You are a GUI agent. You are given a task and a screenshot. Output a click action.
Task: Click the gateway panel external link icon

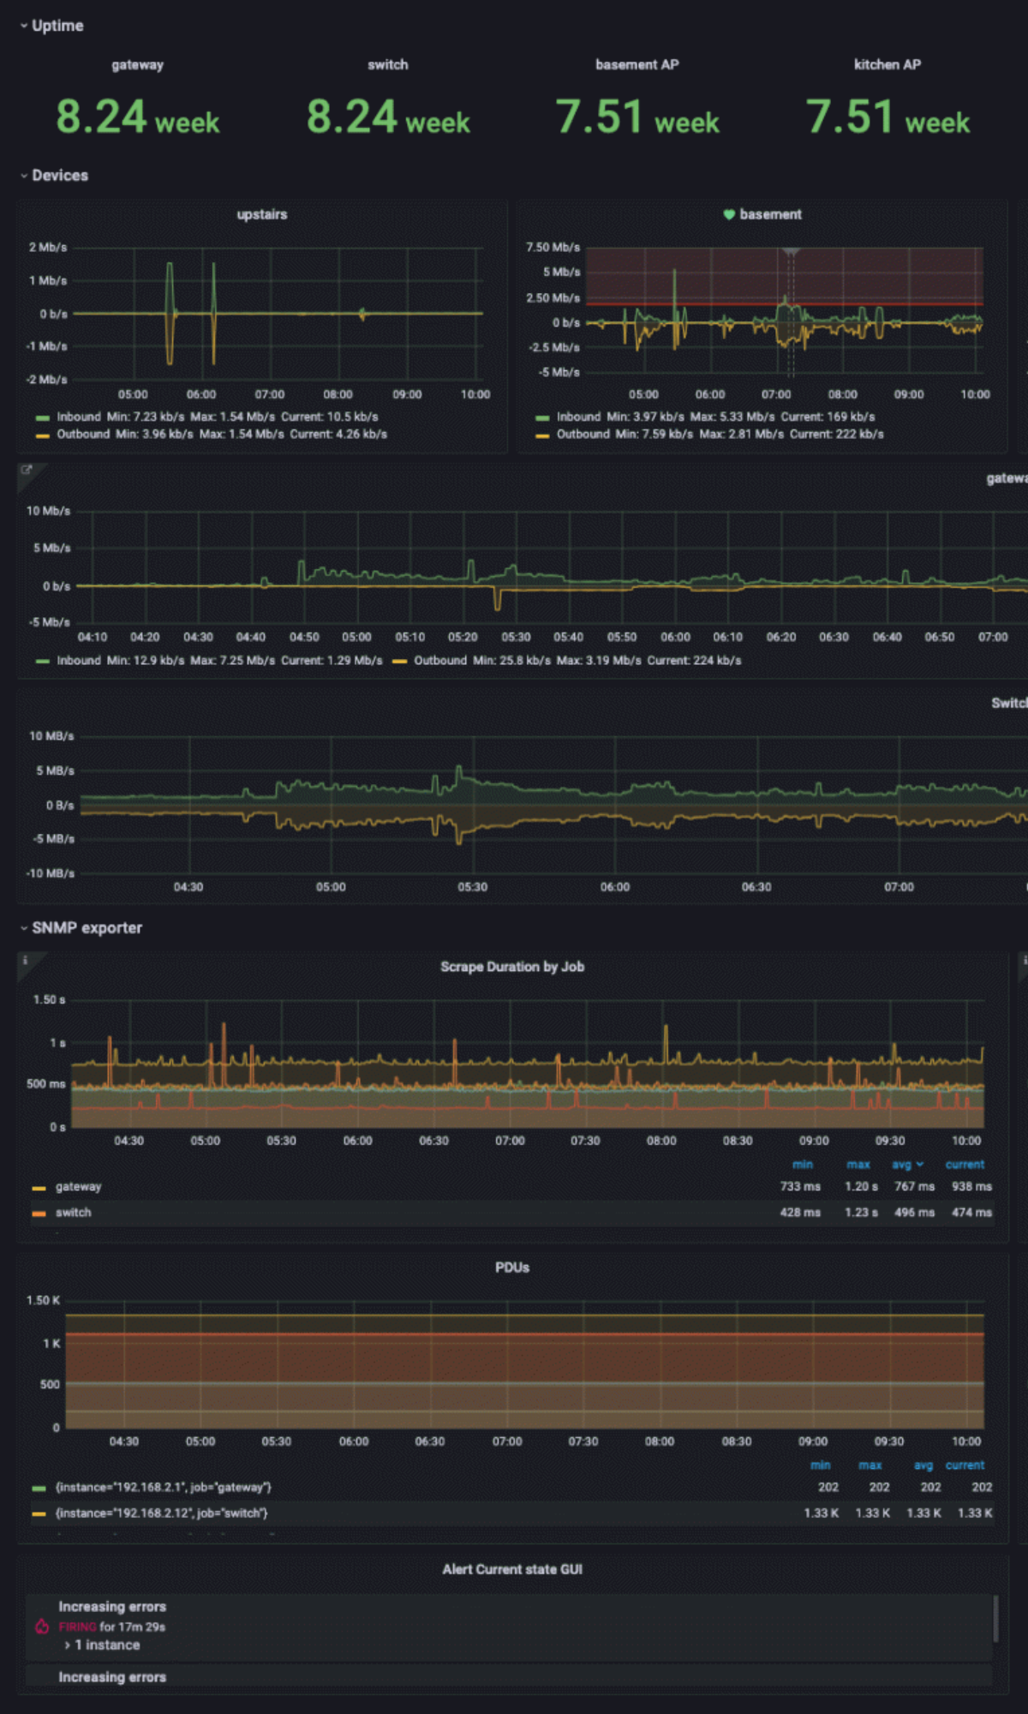26,470
